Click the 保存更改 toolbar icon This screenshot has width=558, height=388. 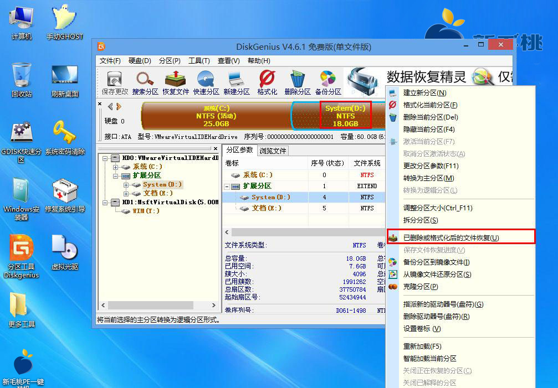click(115, 83)
